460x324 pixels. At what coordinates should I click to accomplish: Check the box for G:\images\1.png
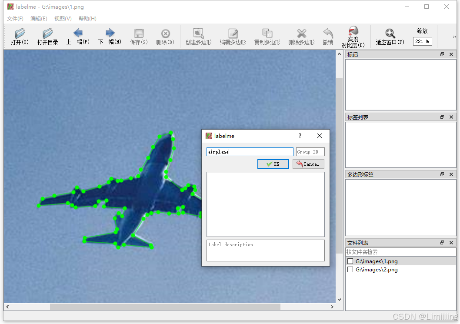pos(350,261)
